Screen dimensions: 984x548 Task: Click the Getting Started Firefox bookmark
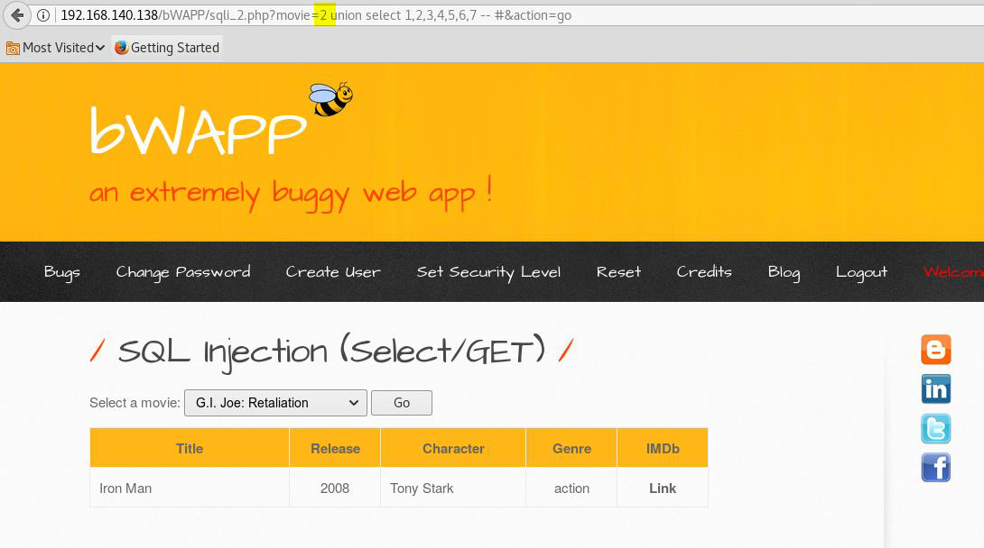(167, 48)
